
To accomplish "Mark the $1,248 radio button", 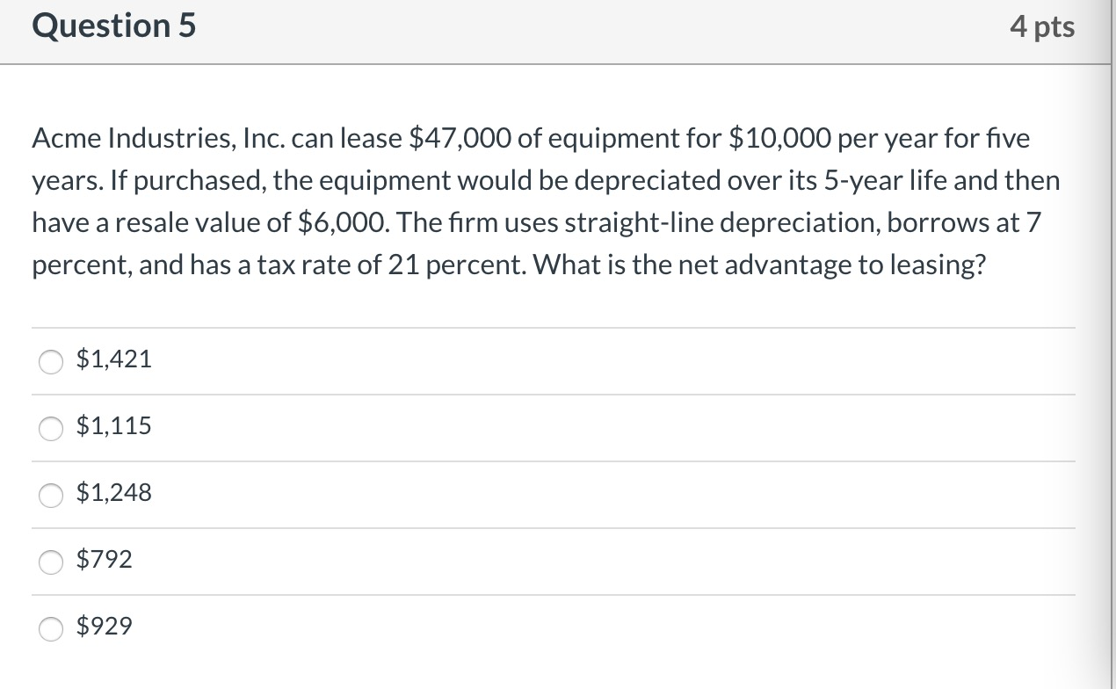I will [x=51, y=495].
